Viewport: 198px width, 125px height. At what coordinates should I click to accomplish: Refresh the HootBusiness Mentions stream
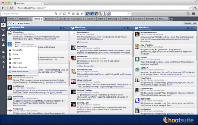128,28
